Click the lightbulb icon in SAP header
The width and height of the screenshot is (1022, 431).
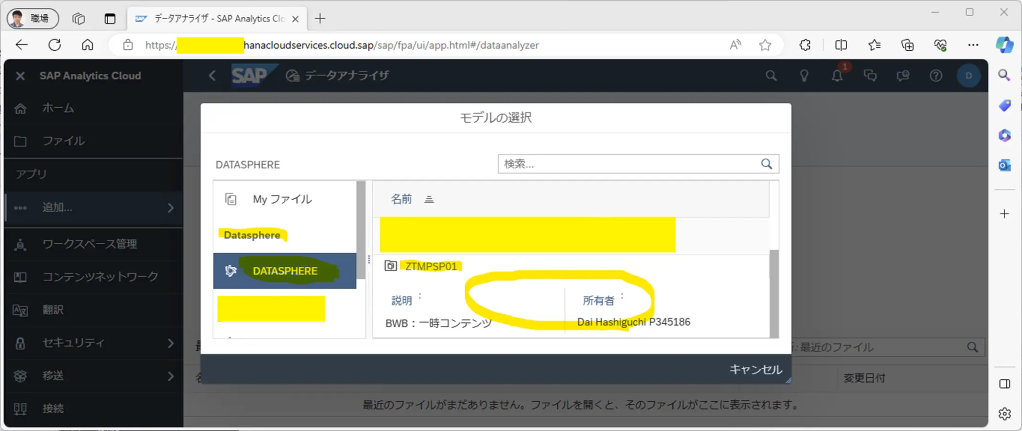coord(804,76)
